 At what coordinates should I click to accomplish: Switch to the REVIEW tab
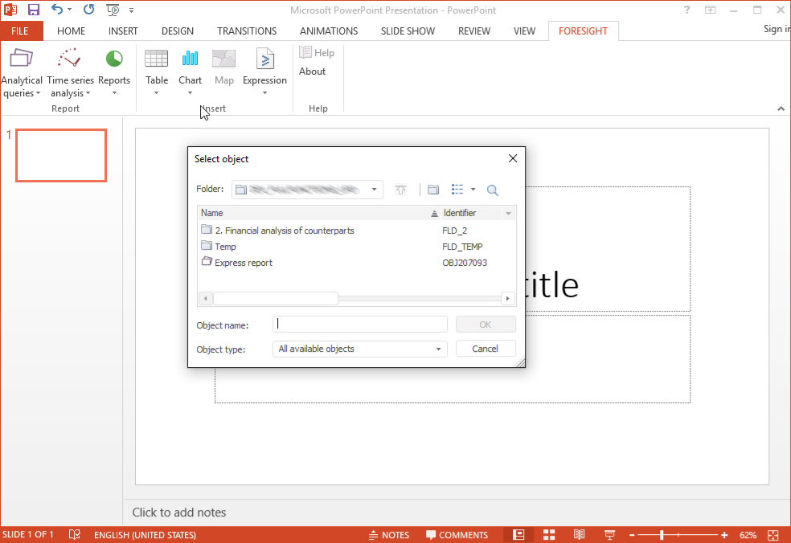474,31
